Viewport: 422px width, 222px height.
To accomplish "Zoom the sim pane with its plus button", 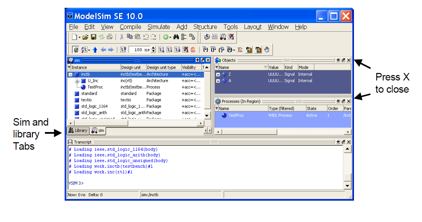I will pos(197,60).
